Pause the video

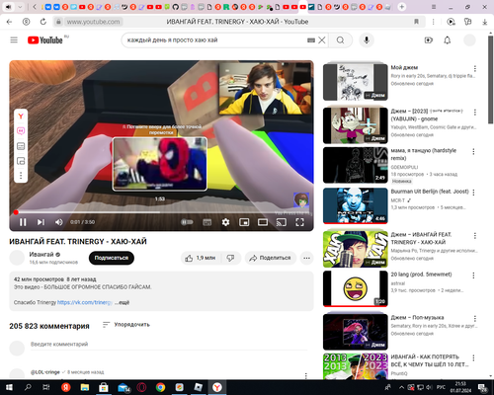click(23, 222)
